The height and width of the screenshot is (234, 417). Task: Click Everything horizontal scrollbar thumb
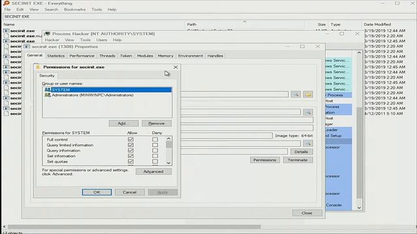(134, 227)
